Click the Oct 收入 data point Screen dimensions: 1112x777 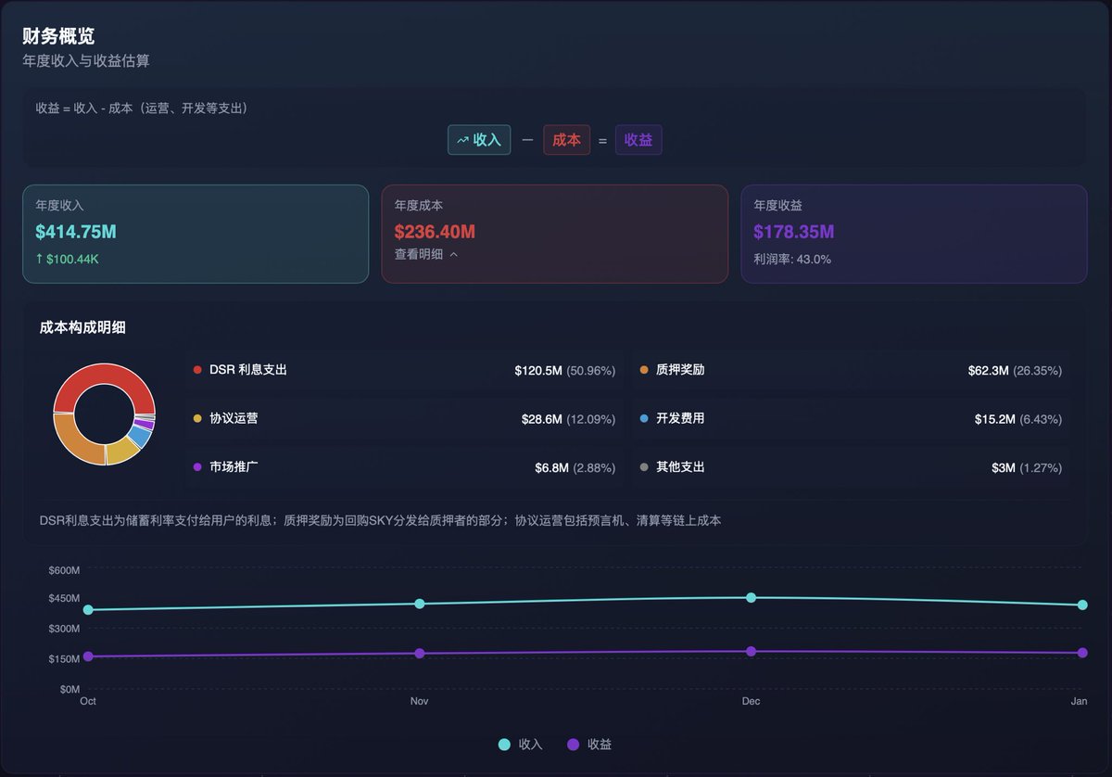[88, 610]
